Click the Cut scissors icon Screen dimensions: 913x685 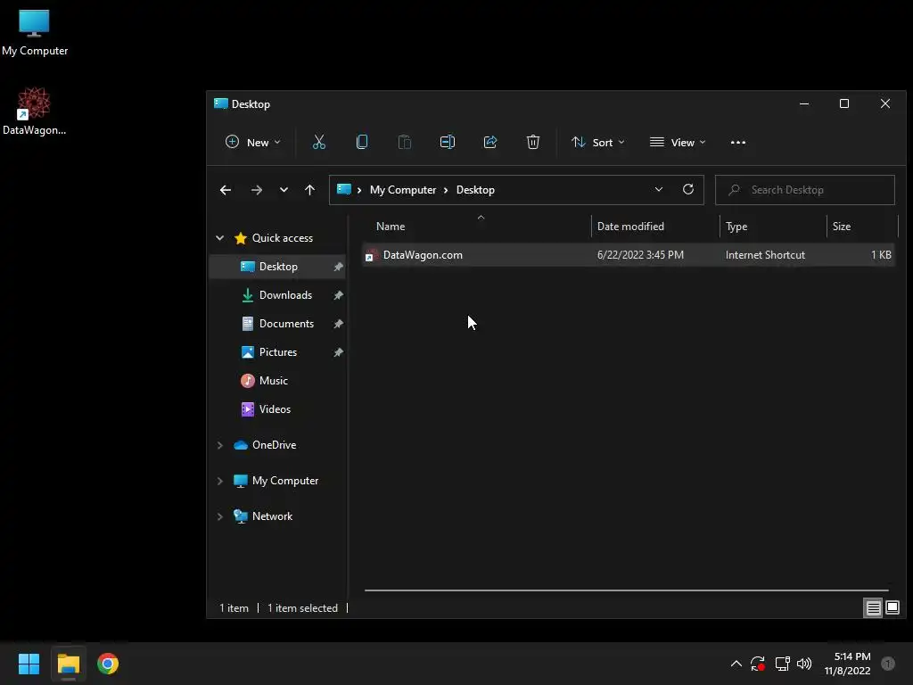click(319, 142)
